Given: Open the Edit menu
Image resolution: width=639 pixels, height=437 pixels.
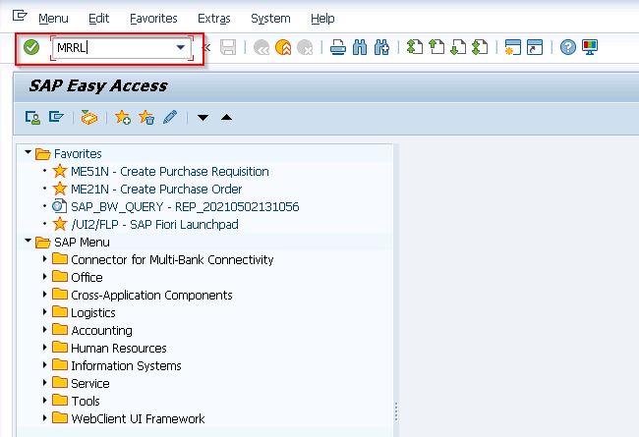Looking at the screenshot, I should click(x=98, y=19).
